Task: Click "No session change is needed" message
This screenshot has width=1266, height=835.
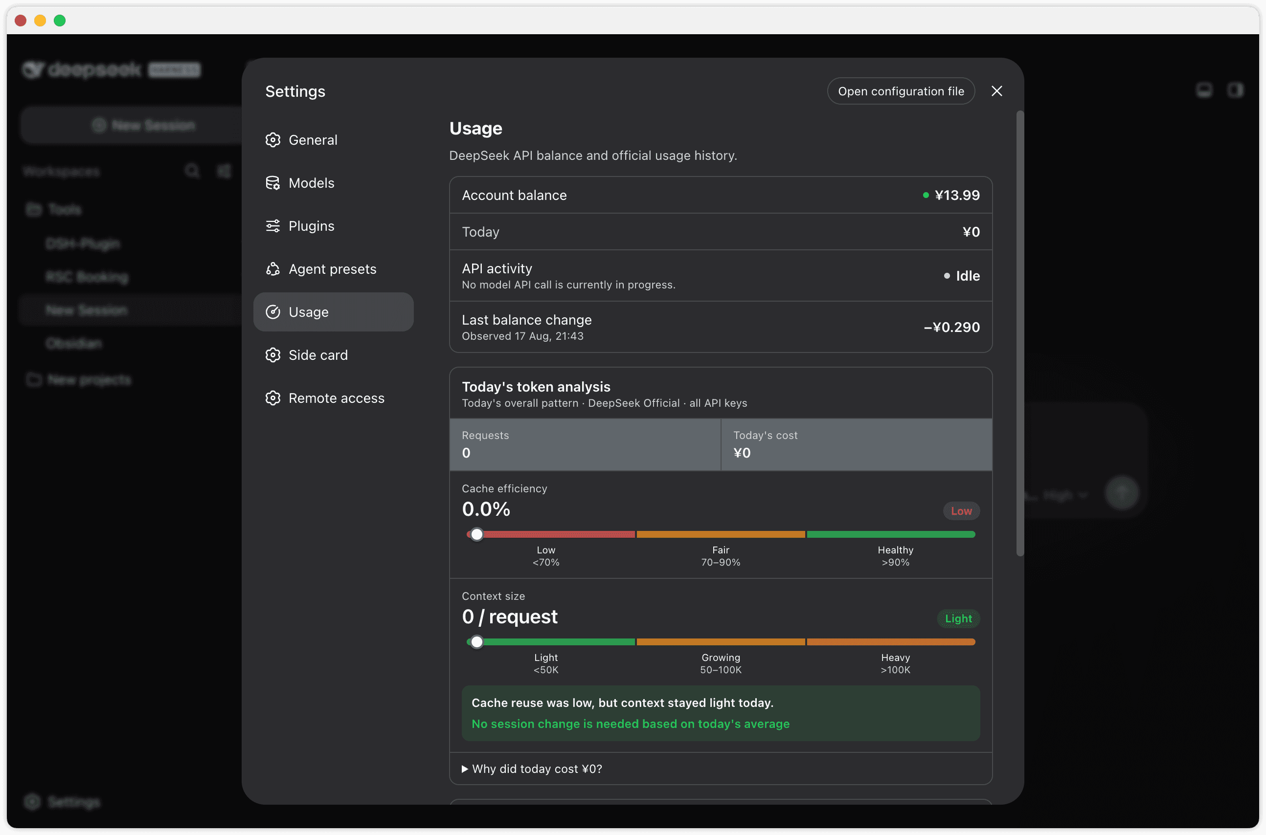Action: click(x=631, y=724)
